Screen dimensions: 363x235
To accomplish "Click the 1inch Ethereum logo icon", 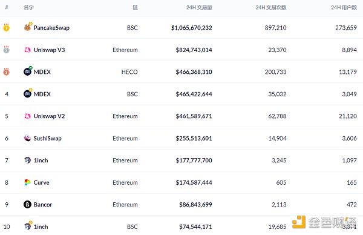I will (x=28, y=160).
